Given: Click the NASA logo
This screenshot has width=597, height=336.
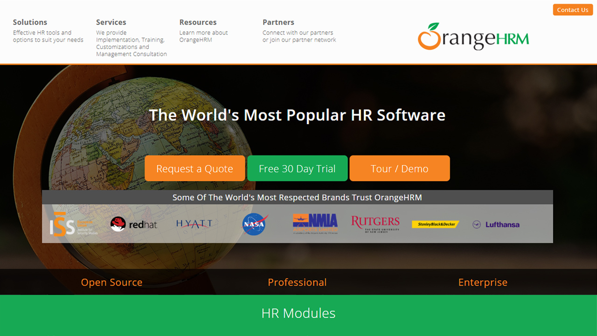Looking at the screenshot, I should [254, 224].
